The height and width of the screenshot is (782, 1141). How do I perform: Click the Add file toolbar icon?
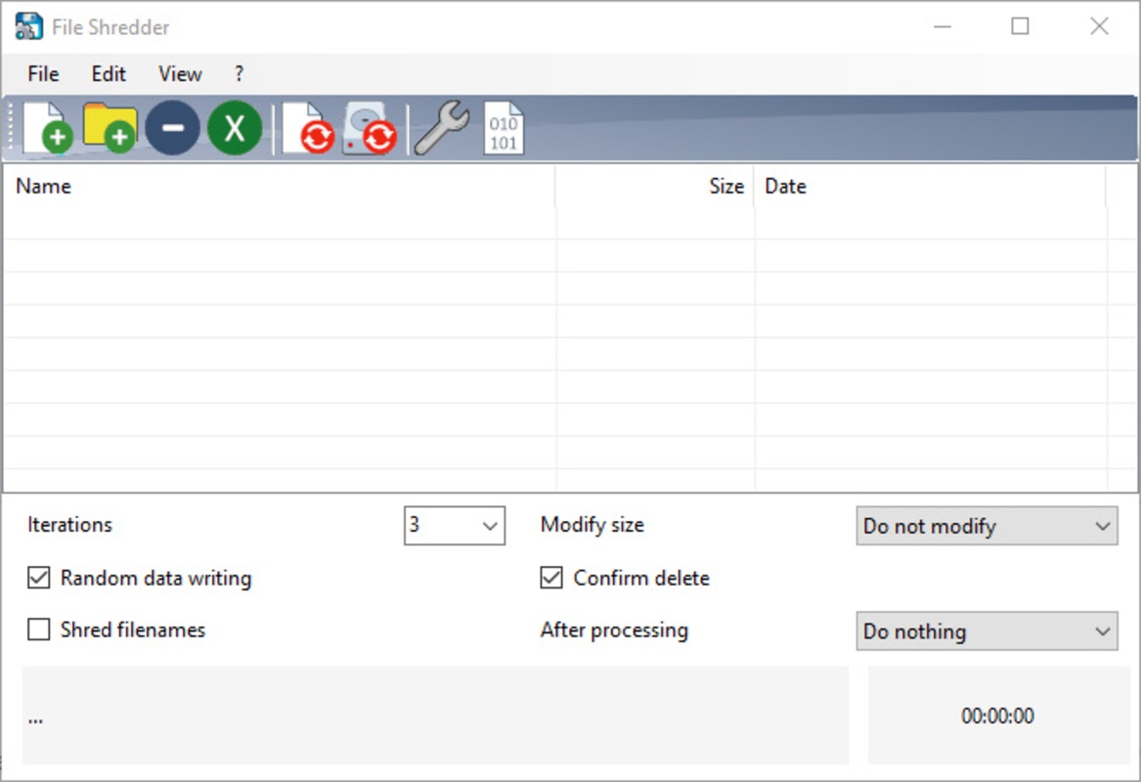coord(48,128)
